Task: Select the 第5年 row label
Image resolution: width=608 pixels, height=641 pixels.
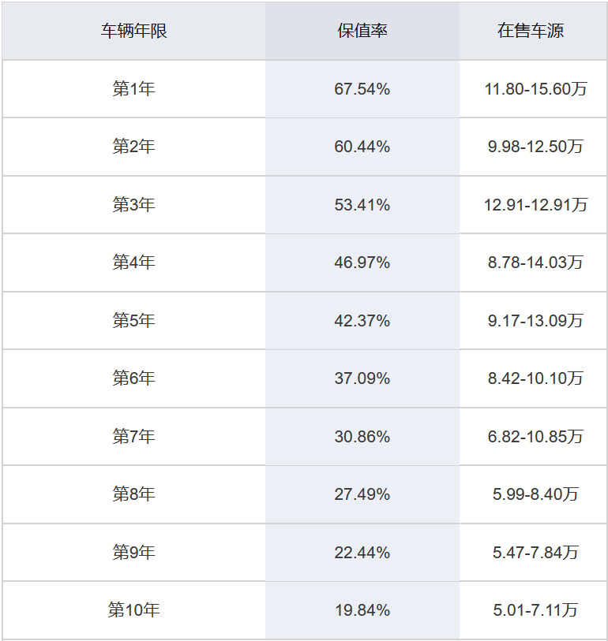Action: [133, 321]
